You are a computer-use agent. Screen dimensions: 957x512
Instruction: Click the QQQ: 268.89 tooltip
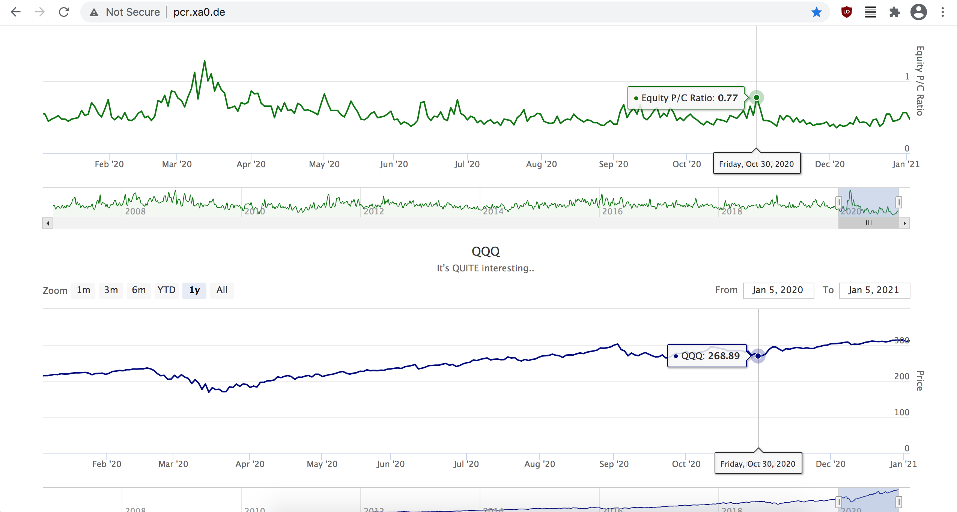coord(707,356)
